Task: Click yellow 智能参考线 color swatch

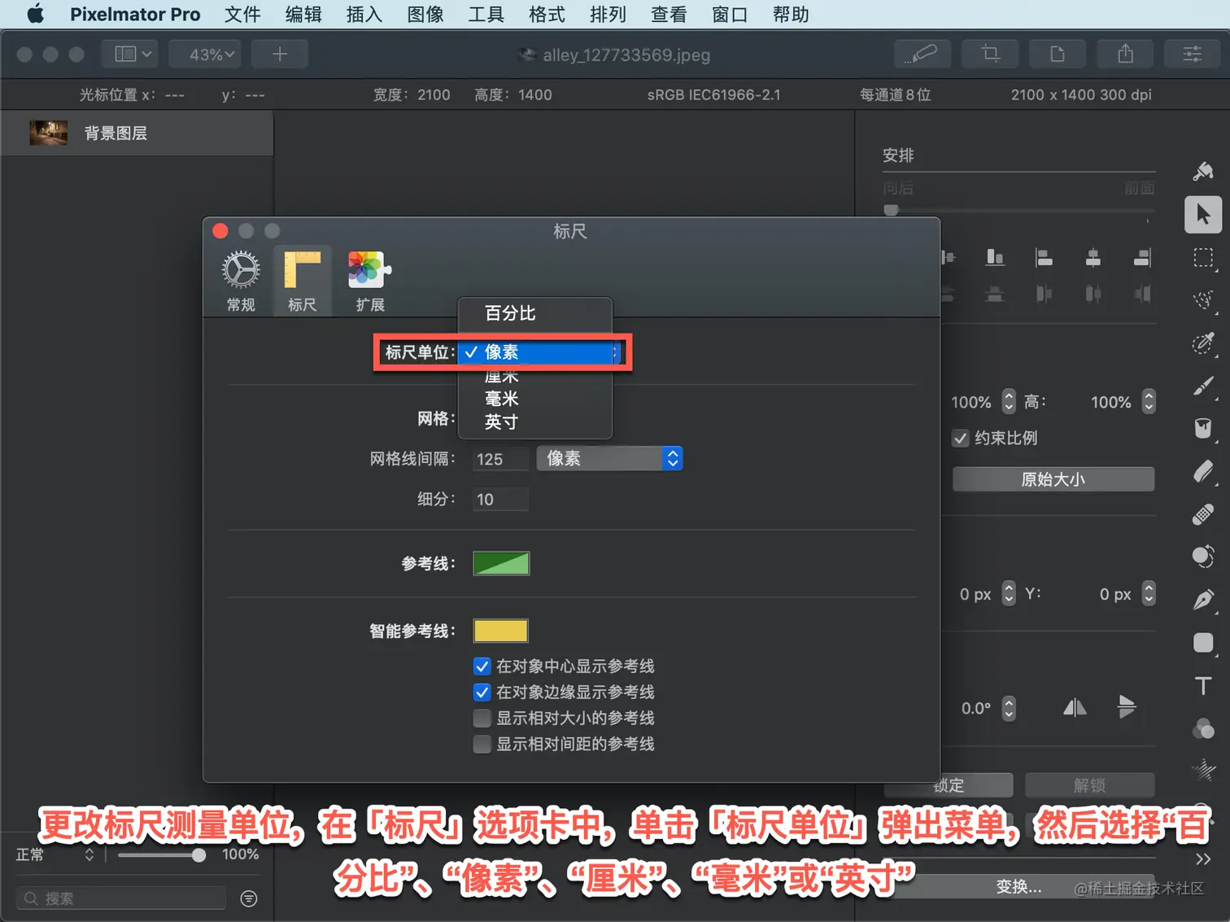Action: point(501,631)
